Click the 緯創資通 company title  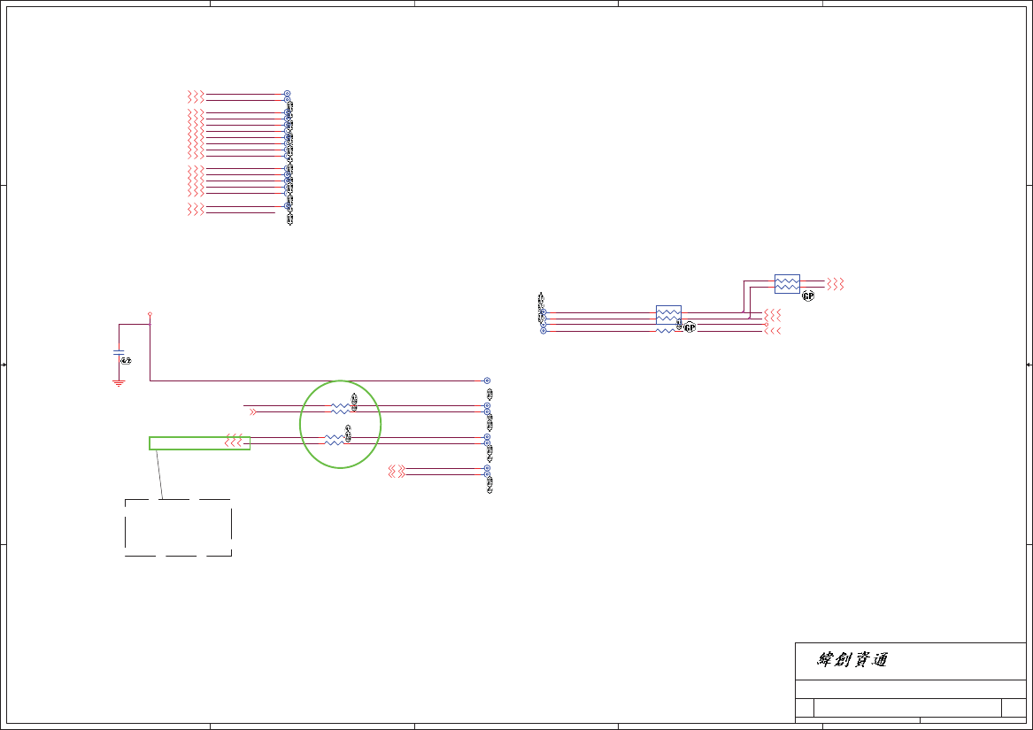pos(852,659)
